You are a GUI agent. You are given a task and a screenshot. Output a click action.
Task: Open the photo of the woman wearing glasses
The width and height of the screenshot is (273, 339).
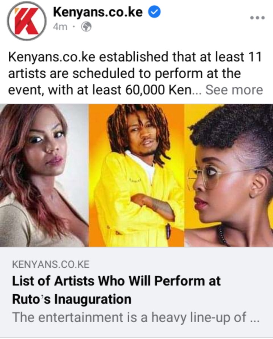click(x=229, y=175)
